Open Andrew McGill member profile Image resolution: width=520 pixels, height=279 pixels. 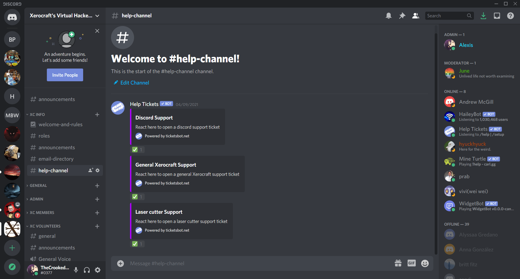(479, 102)
